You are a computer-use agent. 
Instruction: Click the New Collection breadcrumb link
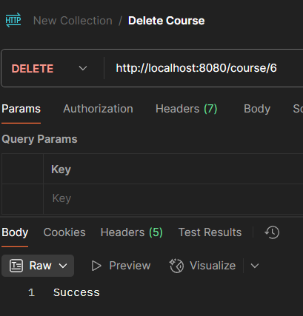click(73, 21)
